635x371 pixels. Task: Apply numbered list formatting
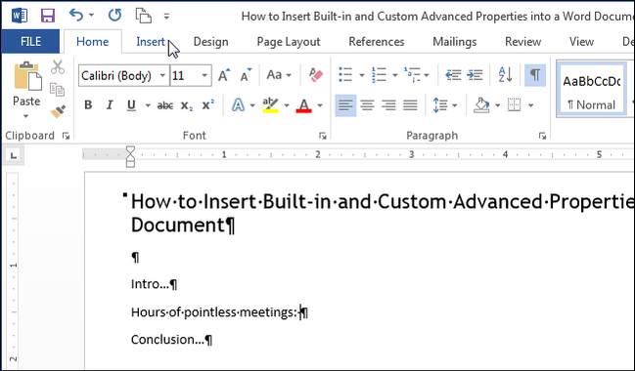point(379,75)
